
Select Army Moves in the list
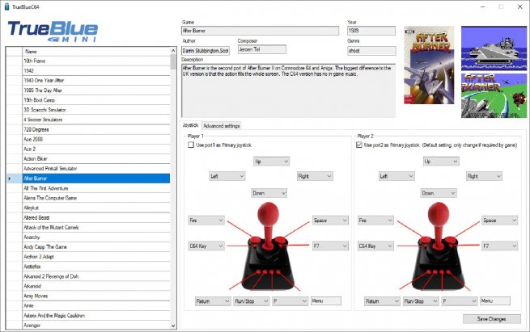[96, 296]
